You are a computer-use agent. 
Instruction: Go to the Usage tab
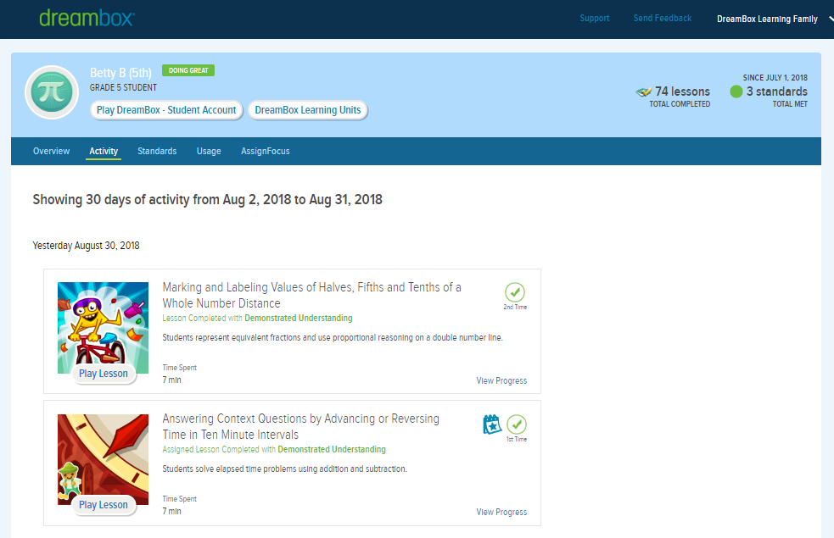[209, 152]
